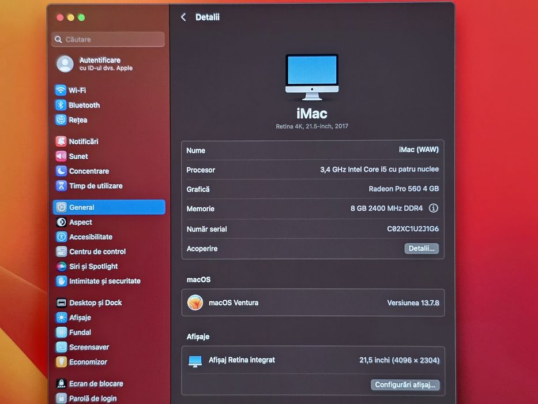538x404 pixels.
Task: Click the Bluetooth icon in sidebar
Action: (61, 105)
